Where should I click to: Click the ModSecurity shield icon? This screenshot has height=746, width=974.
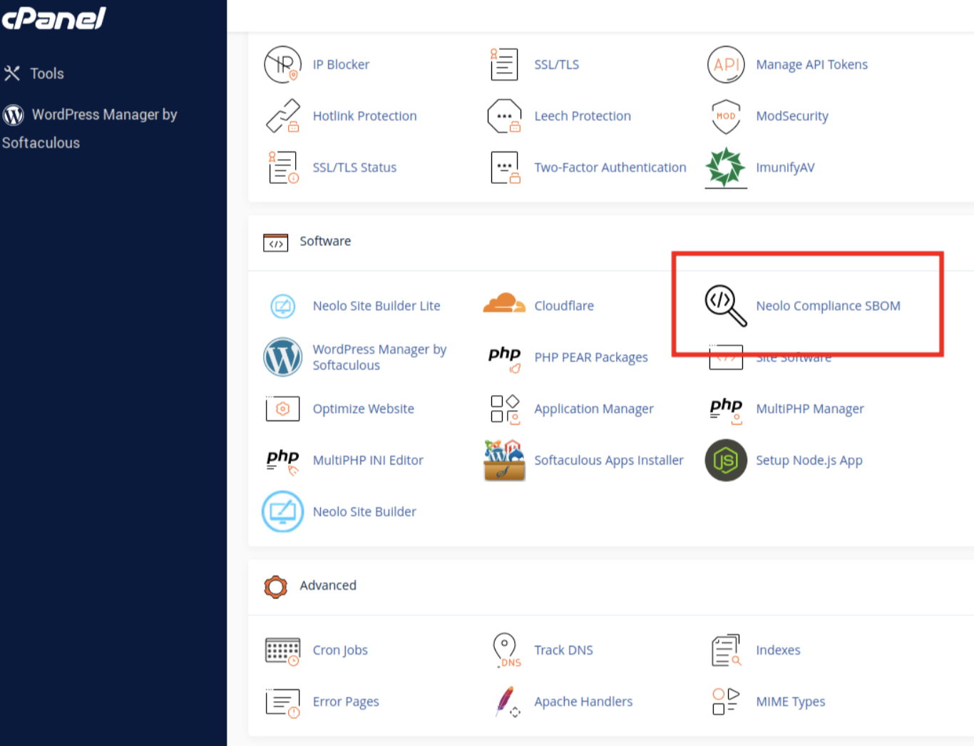[726, 116]
